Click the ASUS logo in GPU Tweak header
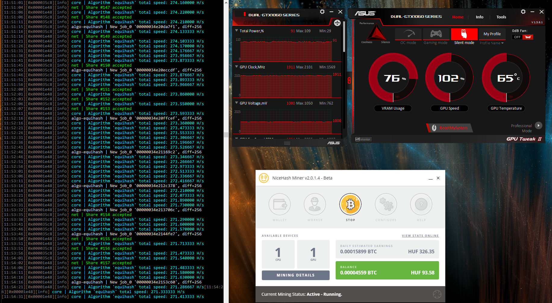This screenshot has width=552, height=303. pos(365,14)
